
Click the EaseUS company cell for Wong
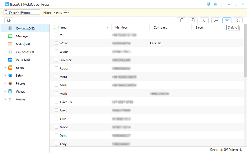click(155, 43)
